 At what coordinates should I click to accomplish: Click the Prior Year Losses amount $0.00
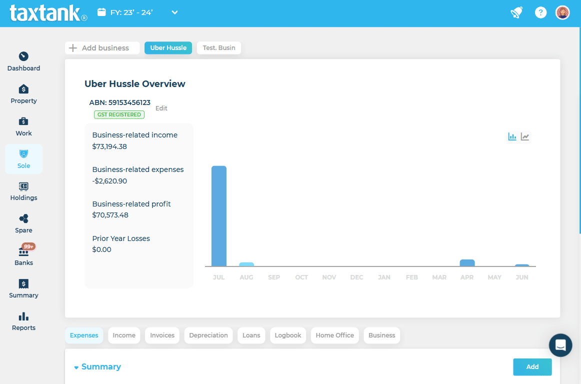[x=102, y=249]
